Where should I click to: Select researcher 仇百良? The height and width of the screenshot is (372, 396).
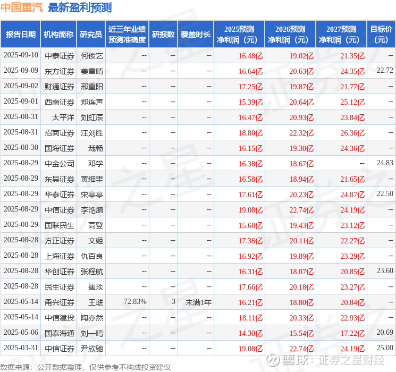click(x=92, y=256)
